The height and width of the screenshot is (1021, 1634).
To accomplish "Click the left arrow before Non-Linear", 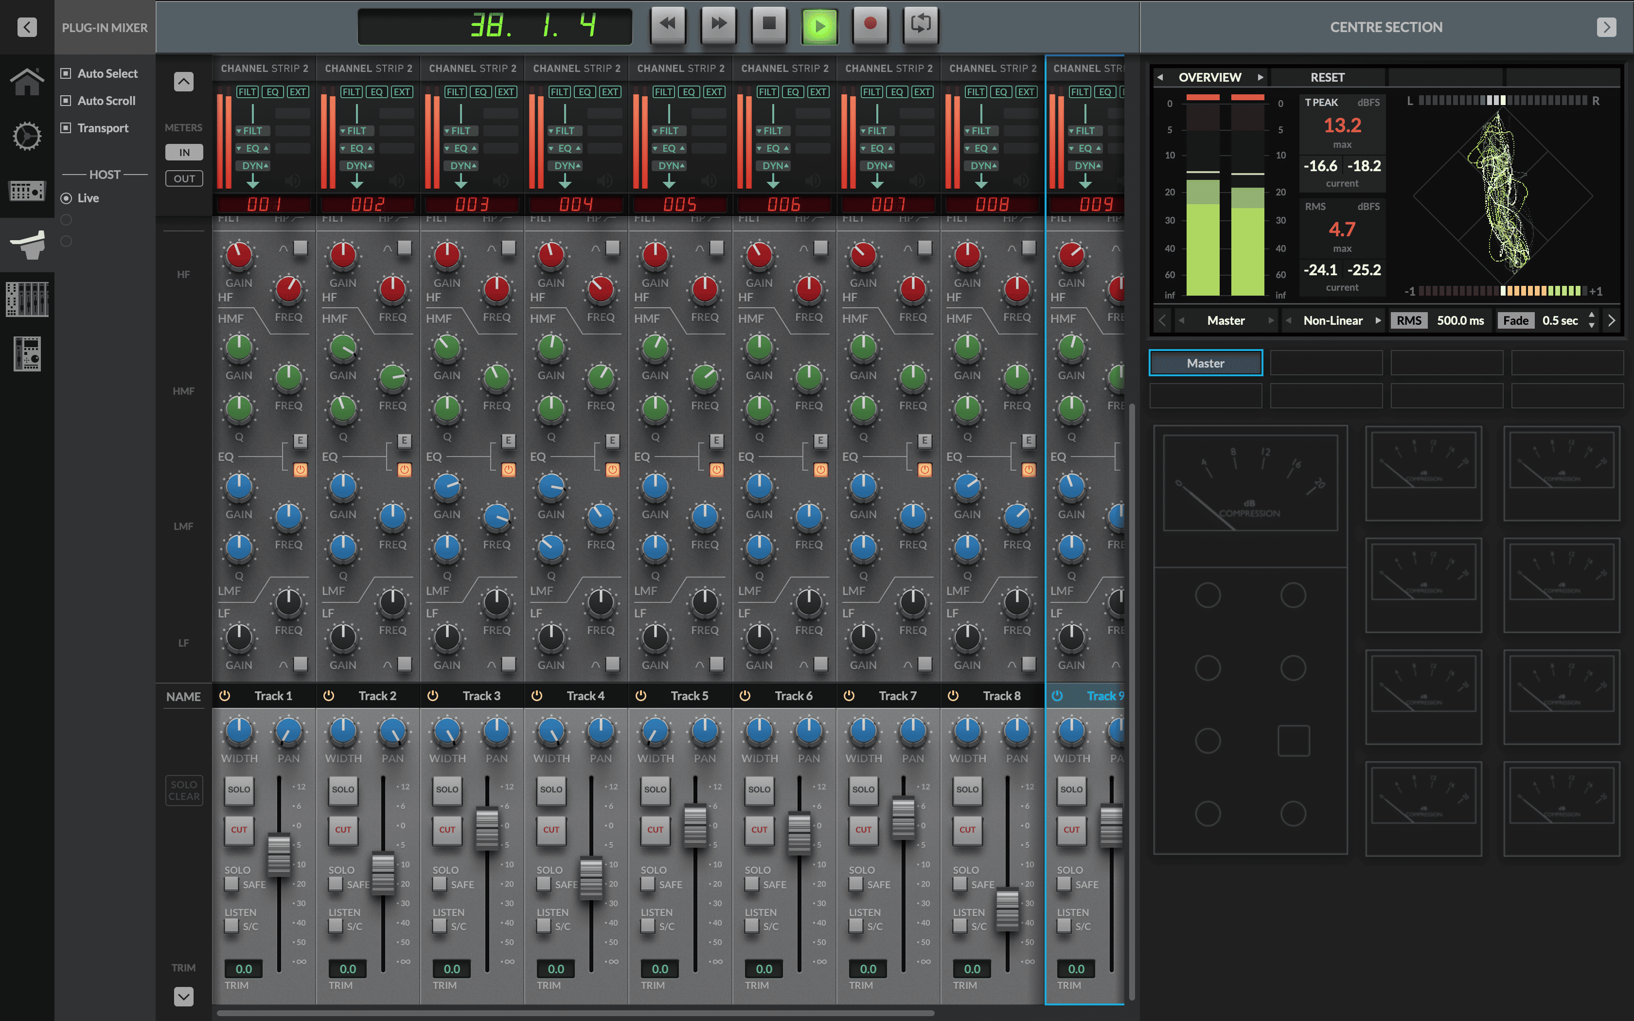I will 1288,320.
